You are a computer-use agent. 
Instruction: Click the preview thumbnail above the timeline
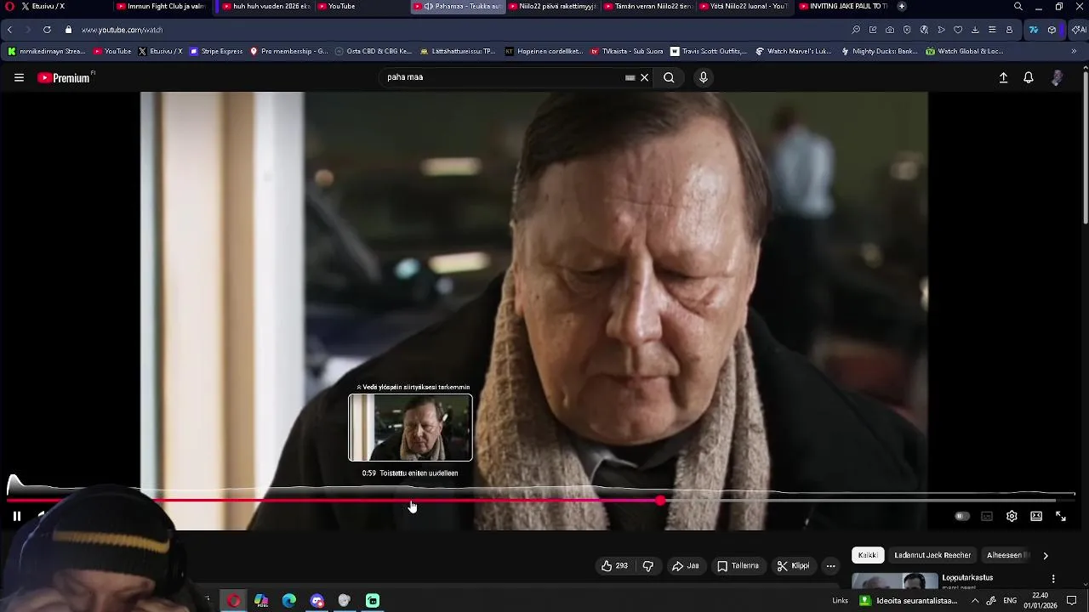pyautogui.click(x=410, y=428)
